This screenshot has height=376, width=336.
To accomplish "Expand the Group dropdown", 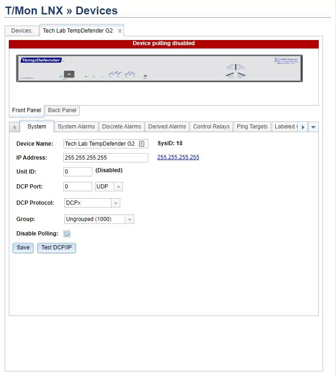I will 130,219.
